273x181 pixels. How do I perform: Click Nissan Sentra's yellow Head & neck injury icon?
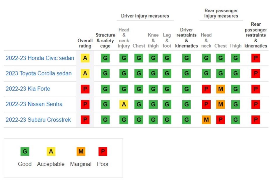click(124, 104)
